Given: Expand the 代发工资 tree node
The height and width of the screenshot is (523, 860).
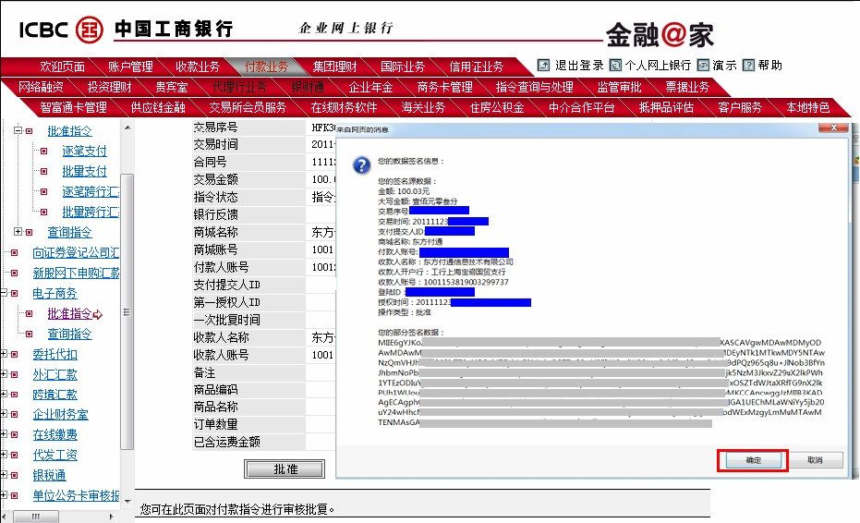Looking at the screenshot, I should (x=3, y=455).
